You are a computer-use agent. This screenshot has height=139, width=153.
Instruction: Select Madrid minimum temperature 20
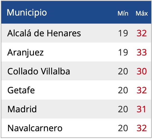tap(123, 109)
